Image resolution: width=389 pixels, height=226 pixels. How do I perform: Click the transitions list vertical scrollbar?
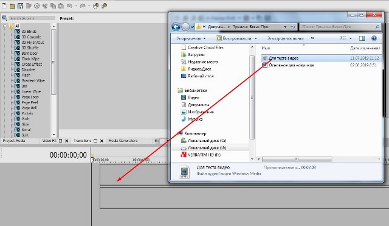(54, 62)
